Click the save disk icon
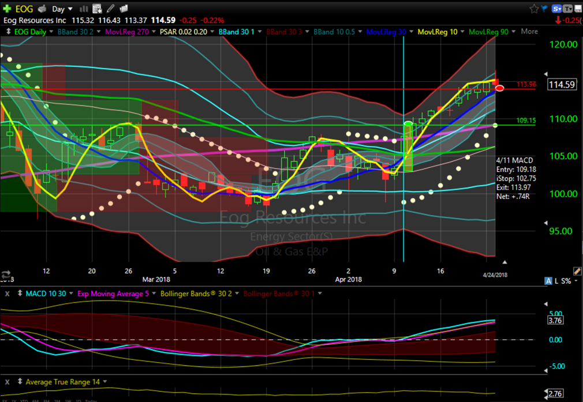The image size is (583, 402). point(578,9)
